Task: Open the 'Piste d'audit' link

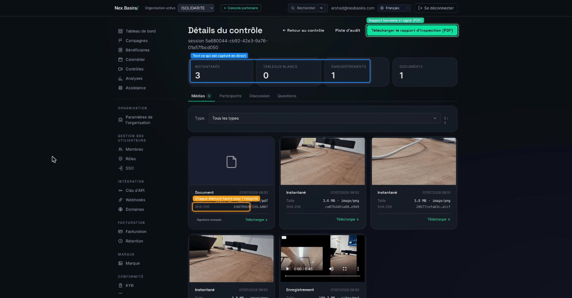Action: tap(348, 31)
